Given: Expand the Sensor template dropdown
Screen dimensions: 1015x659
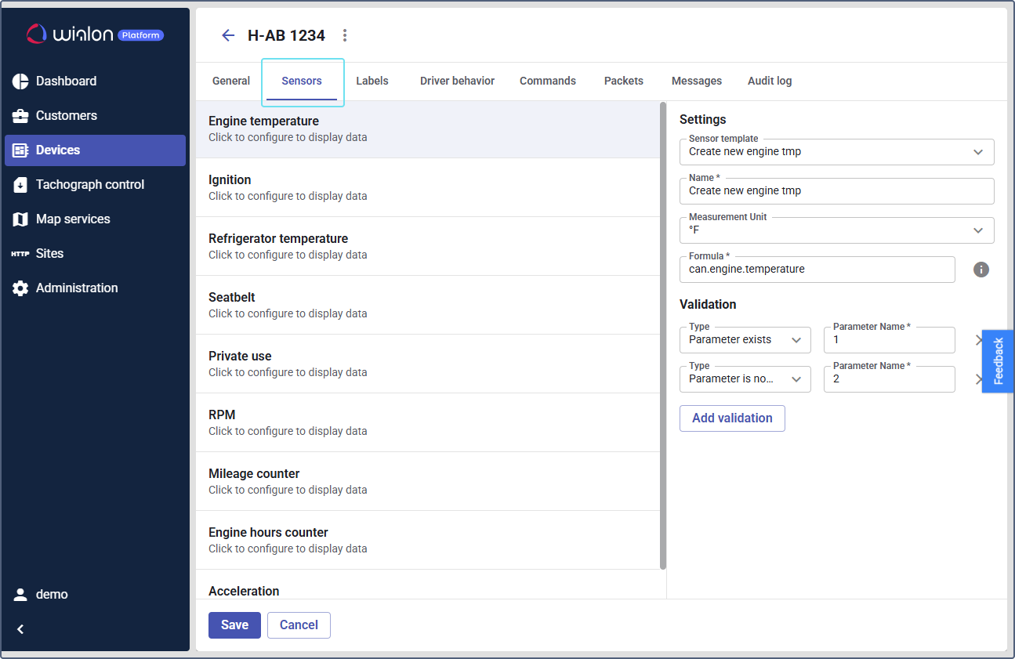Looking at the screenshot, I should [977, 152].
